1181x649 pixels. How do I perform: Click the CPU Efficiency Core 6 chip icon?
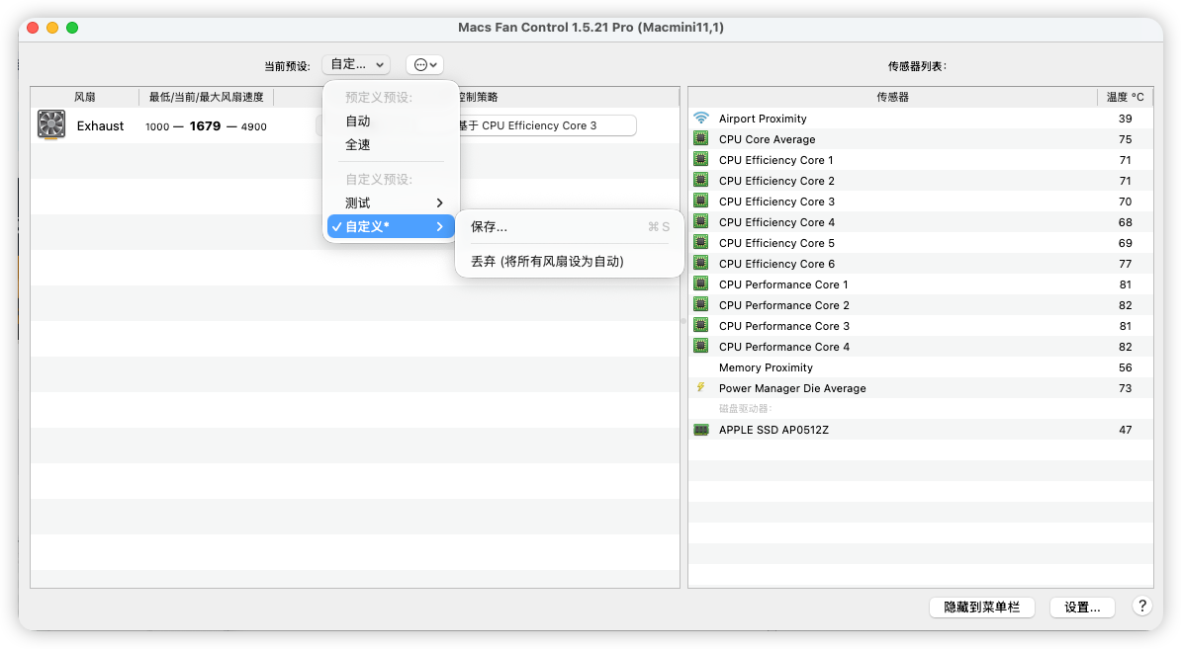coord(701,264)
